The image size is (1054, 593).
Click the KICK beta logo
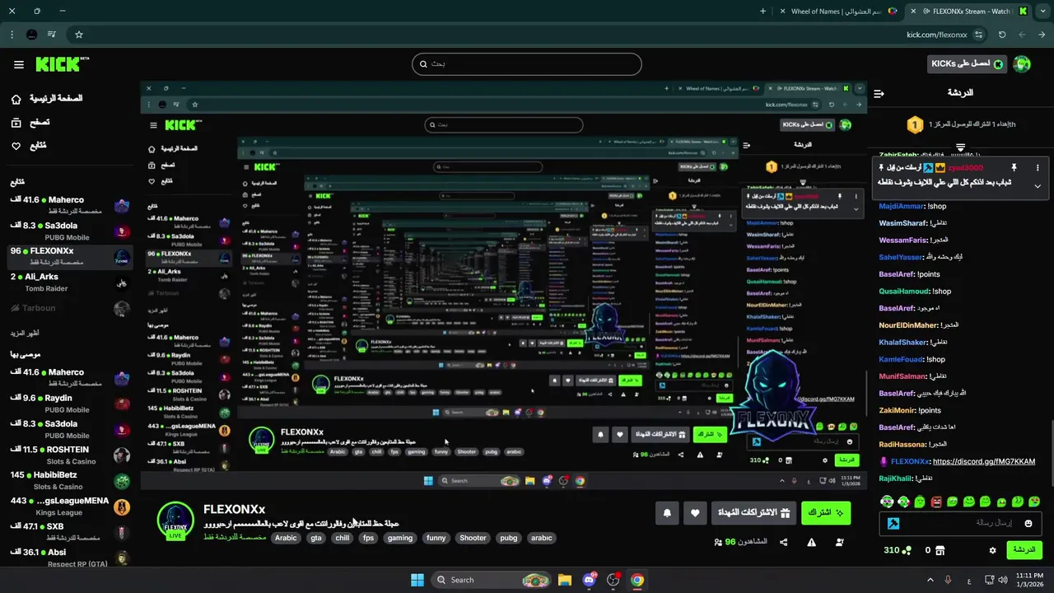tap(63, 64)
